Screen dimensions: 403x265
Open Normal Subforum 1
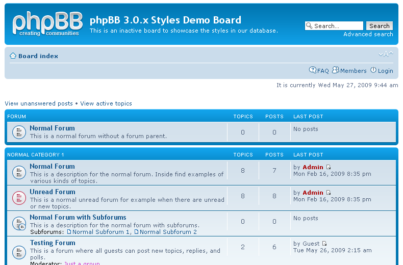pos(100,232)
